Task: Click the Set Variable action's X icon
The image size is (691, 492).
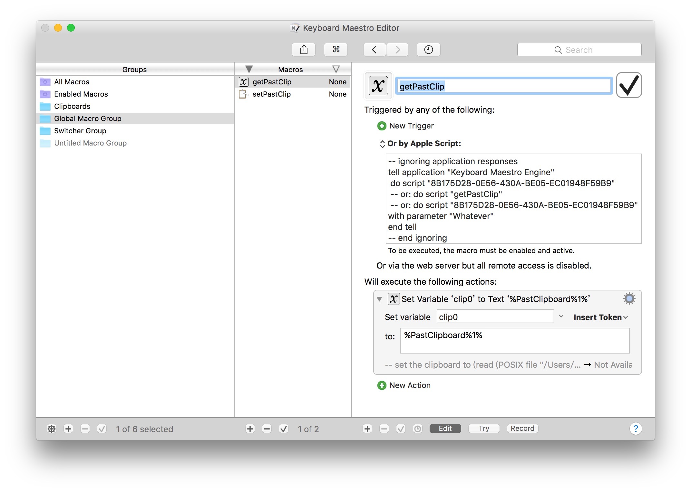Action: pos(394,299)
